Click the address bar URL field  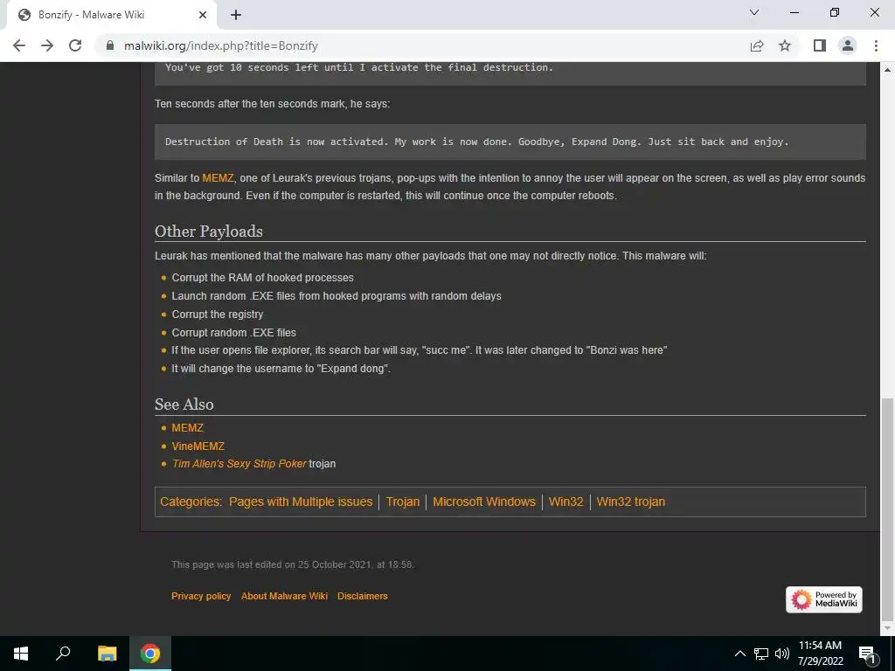point(422,45)
